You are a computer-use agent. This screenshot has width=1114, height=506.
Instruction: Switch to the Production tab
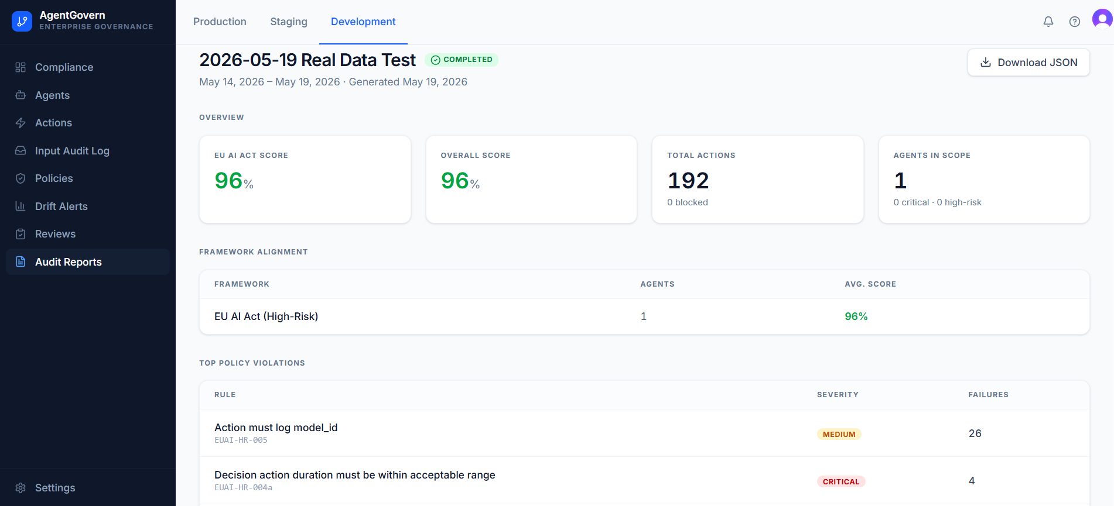coord(220,22)
